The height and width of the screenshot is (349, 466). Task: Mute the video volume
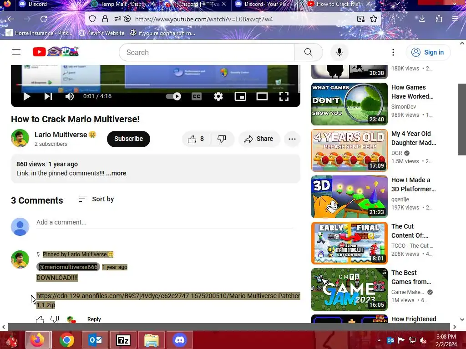point(70,96)
